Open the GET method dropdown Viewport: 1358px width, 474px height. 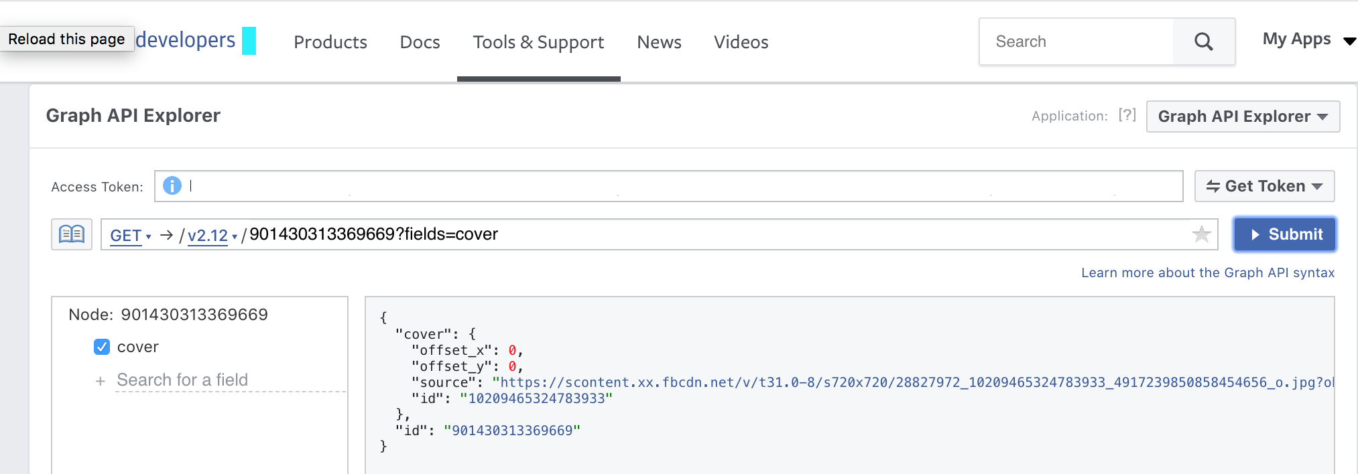pyautogui.click(x=131, y=236)
